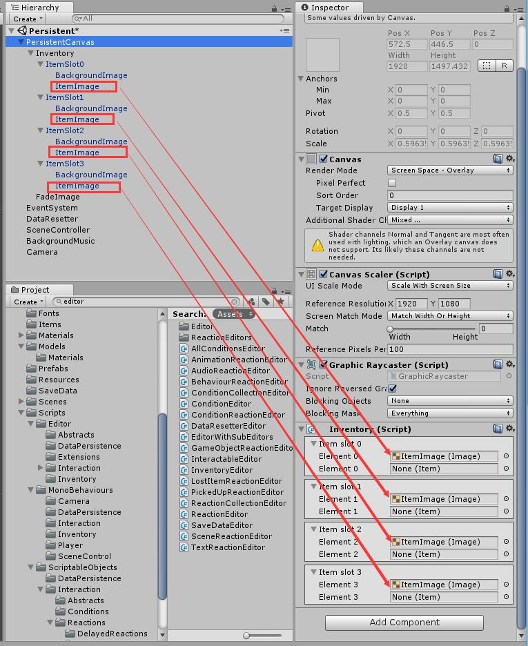
Task: Click the Project search-by-type filter icon
Action: point(251,302)
